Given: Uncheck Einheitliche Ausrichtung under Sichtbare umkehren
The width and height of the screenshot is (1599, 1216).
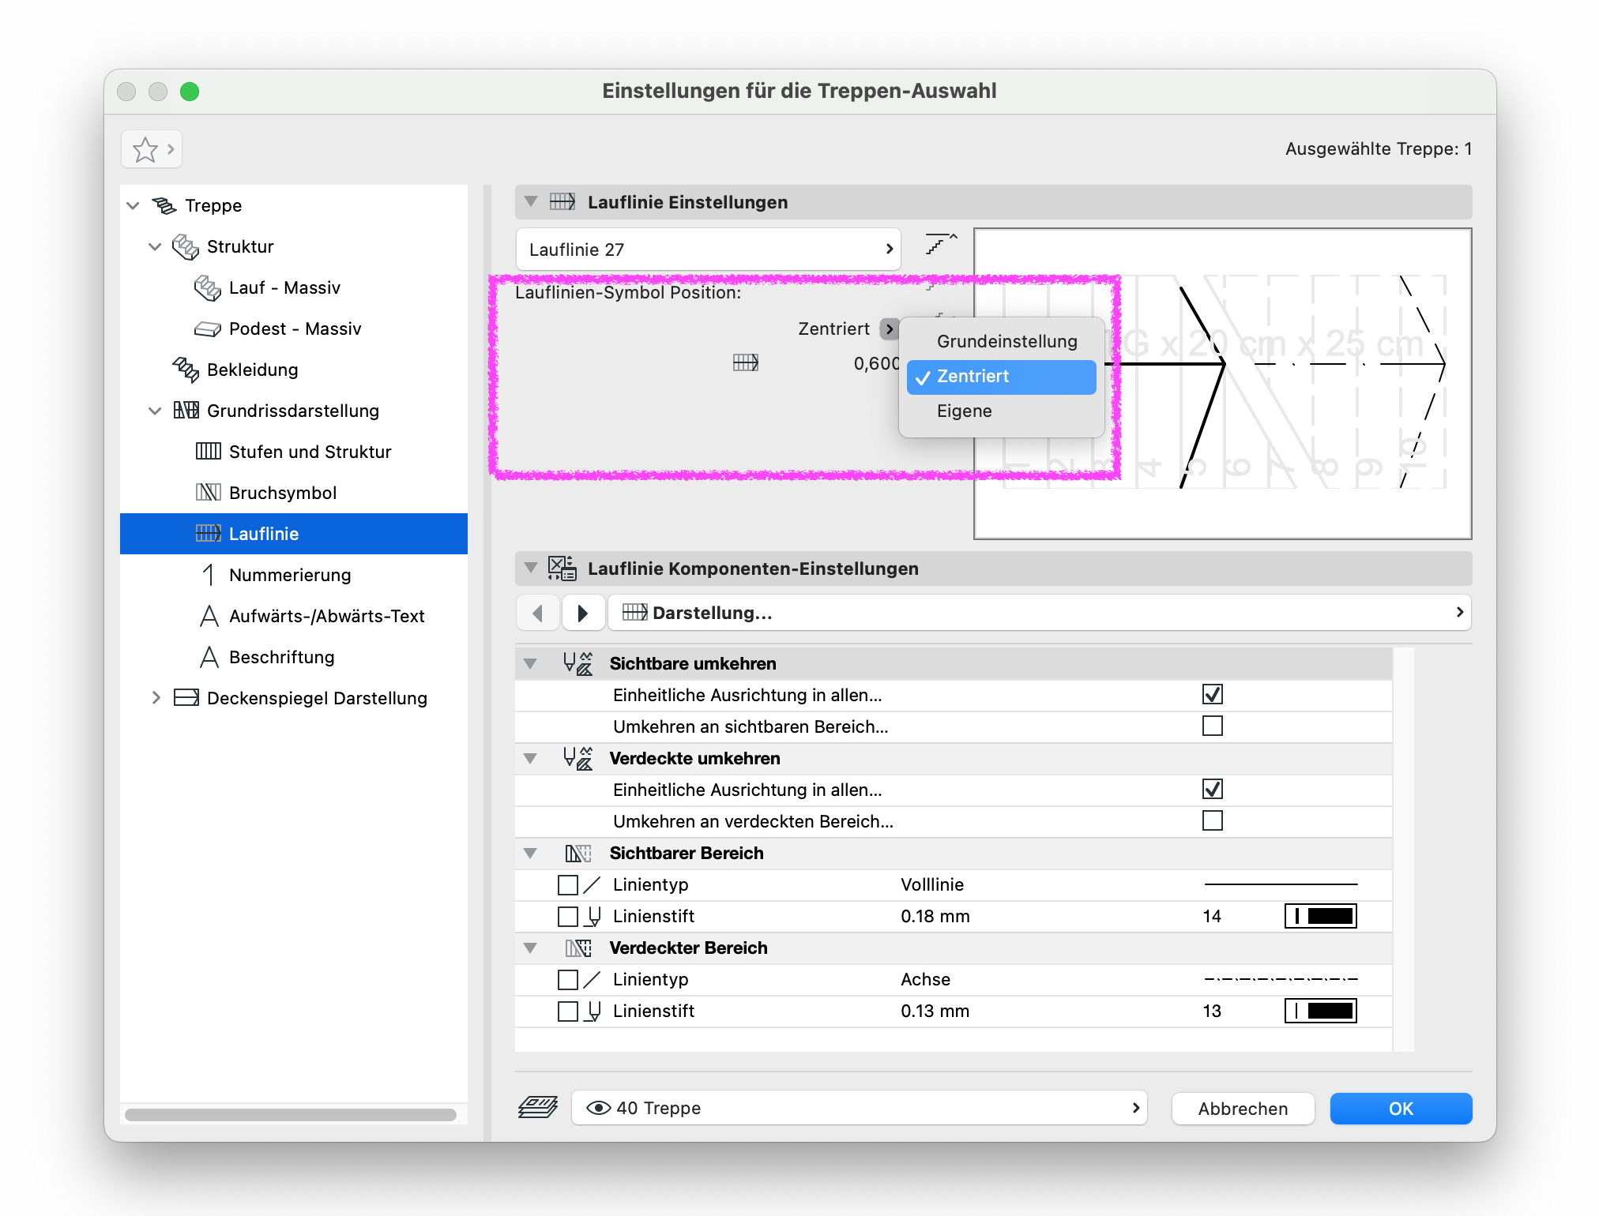Looking at the screenshot, I should pyautogui.click(x=1212, y=695).
